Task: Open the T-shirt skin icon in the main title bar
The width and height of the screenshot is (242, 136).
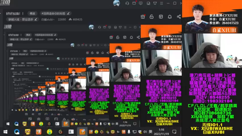Action: point(155,3)
